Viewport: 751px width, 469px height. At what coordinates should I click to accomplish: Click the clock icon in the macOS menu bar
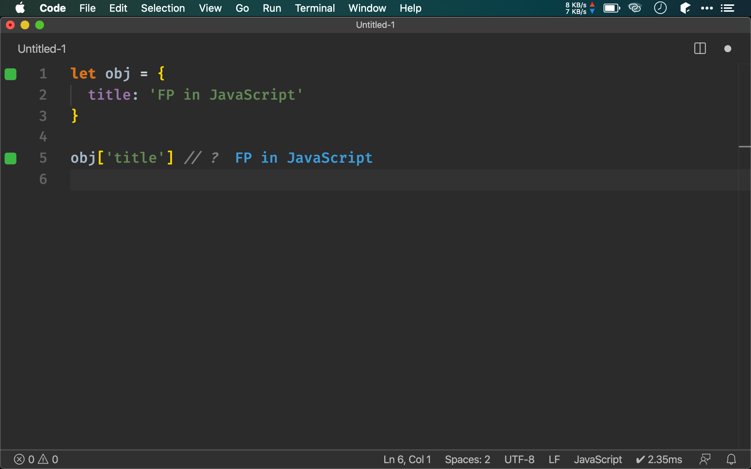click(x=660, y=8)
